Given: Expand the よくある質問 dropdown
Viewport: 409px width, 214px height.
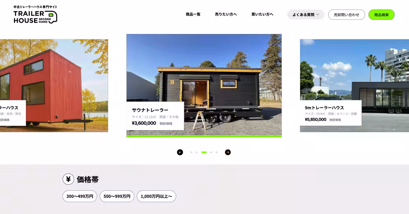Looking at the screenshot, I should click(306, 15).
